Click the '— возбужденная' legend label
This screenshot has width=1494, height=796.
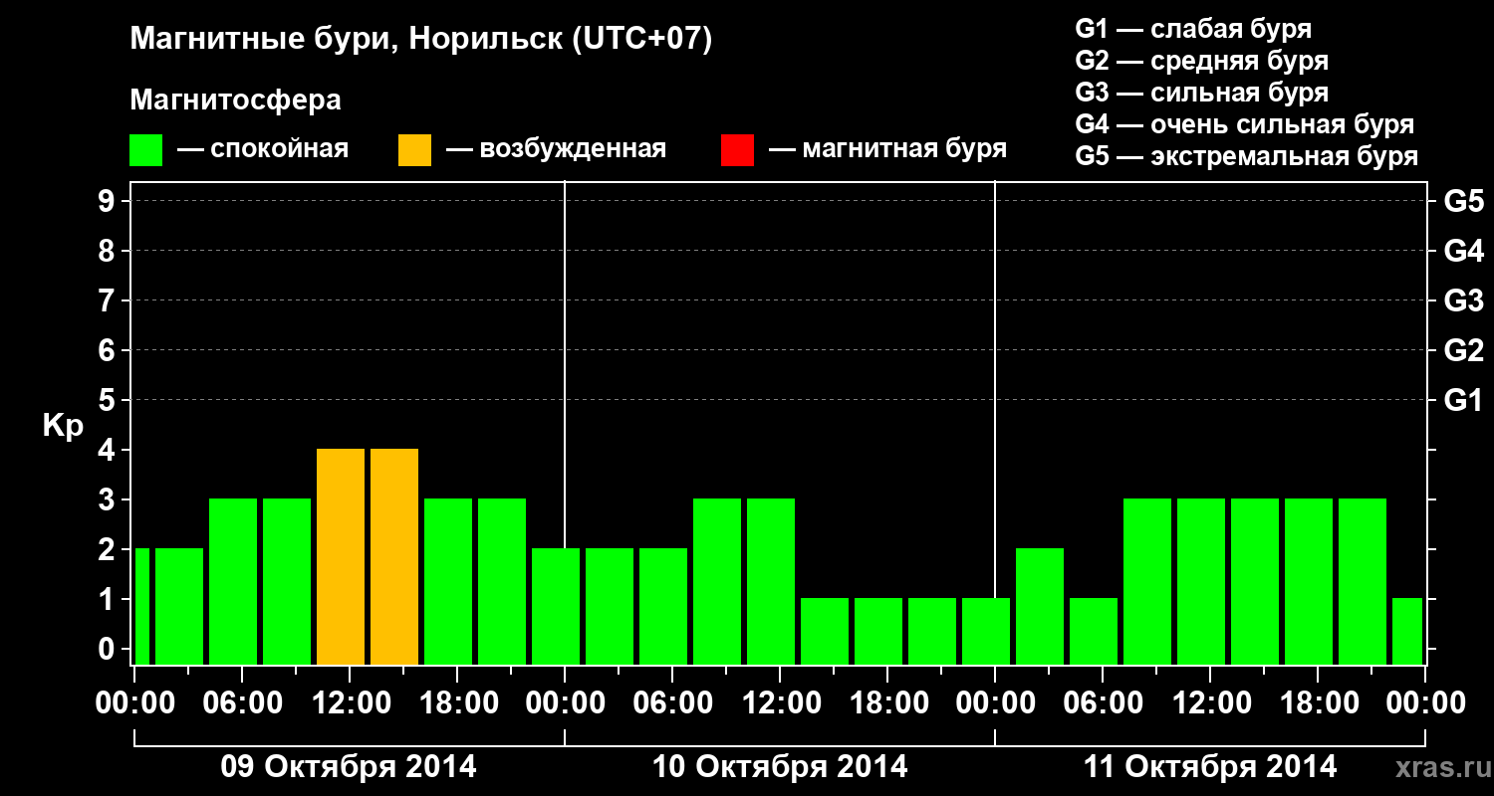pyautogui.click(x=556, y=150)
